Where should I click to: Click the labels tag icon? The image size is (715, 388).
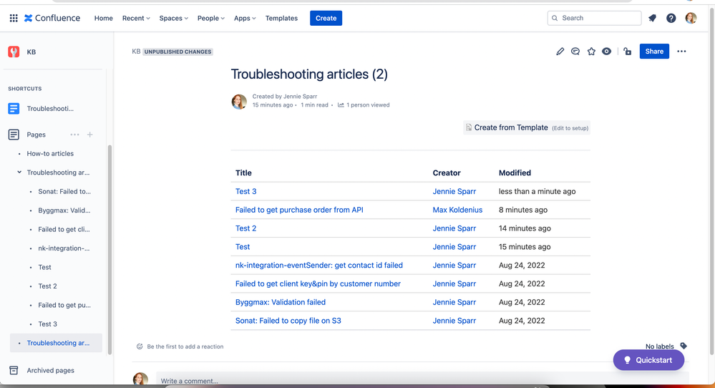tap(683, 346)
